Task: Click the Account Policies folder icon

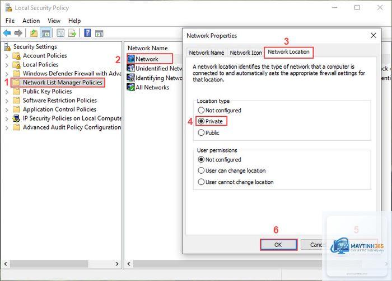Action: point(16,56)
